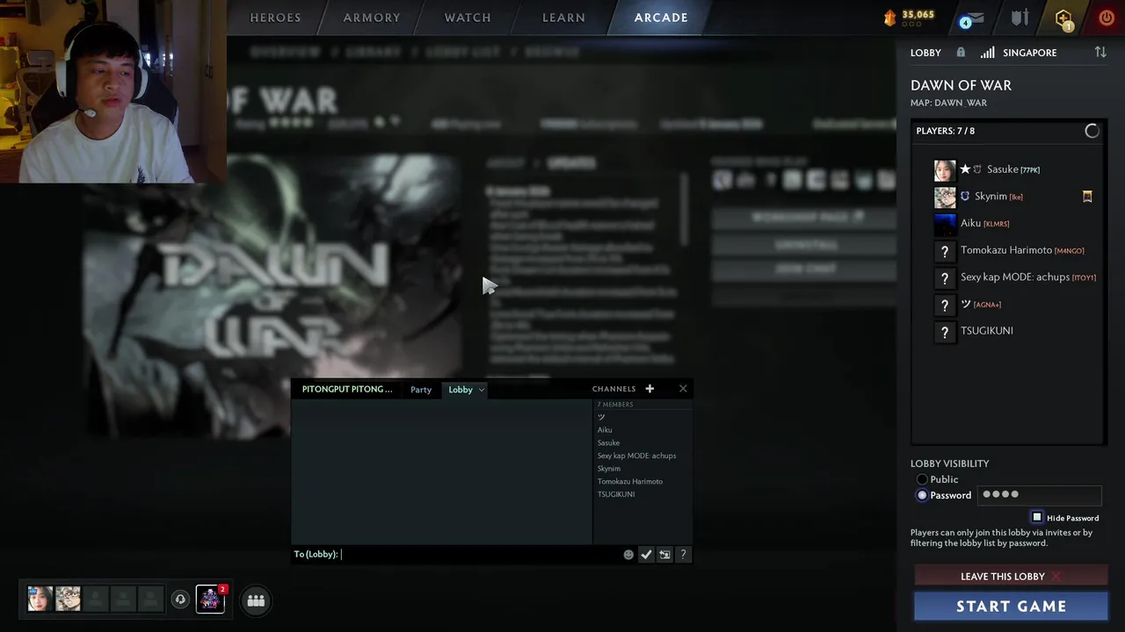
Task: Click the lobby password input field
Action: coord(1039,495)
